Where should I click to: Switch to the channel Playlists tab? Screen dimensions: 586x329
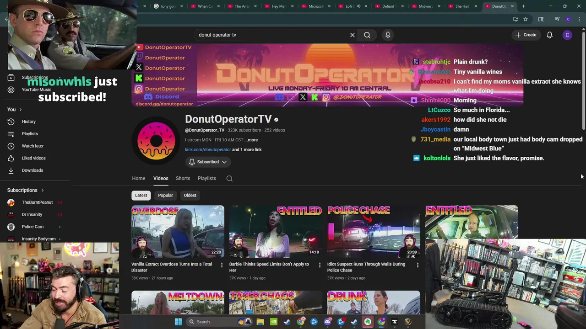tap(207, 178)
